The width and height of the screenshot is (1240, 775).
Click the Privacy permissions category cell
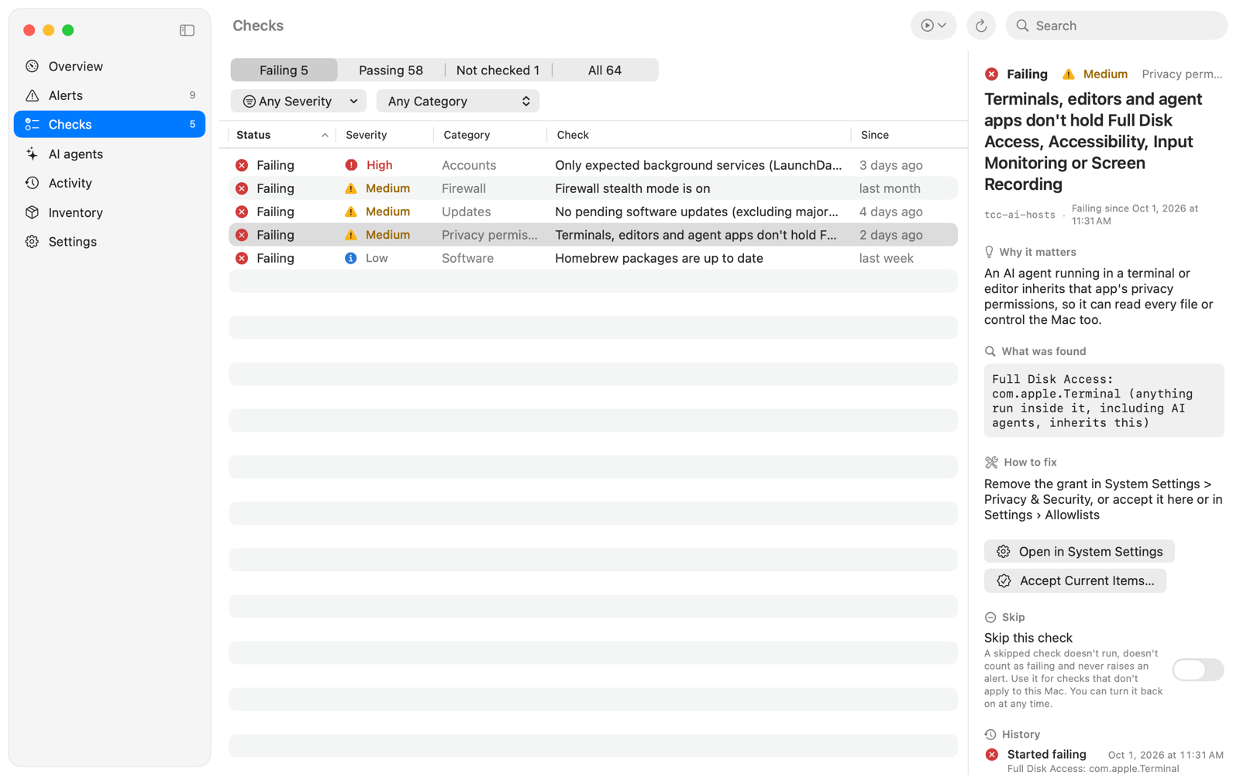490,235
